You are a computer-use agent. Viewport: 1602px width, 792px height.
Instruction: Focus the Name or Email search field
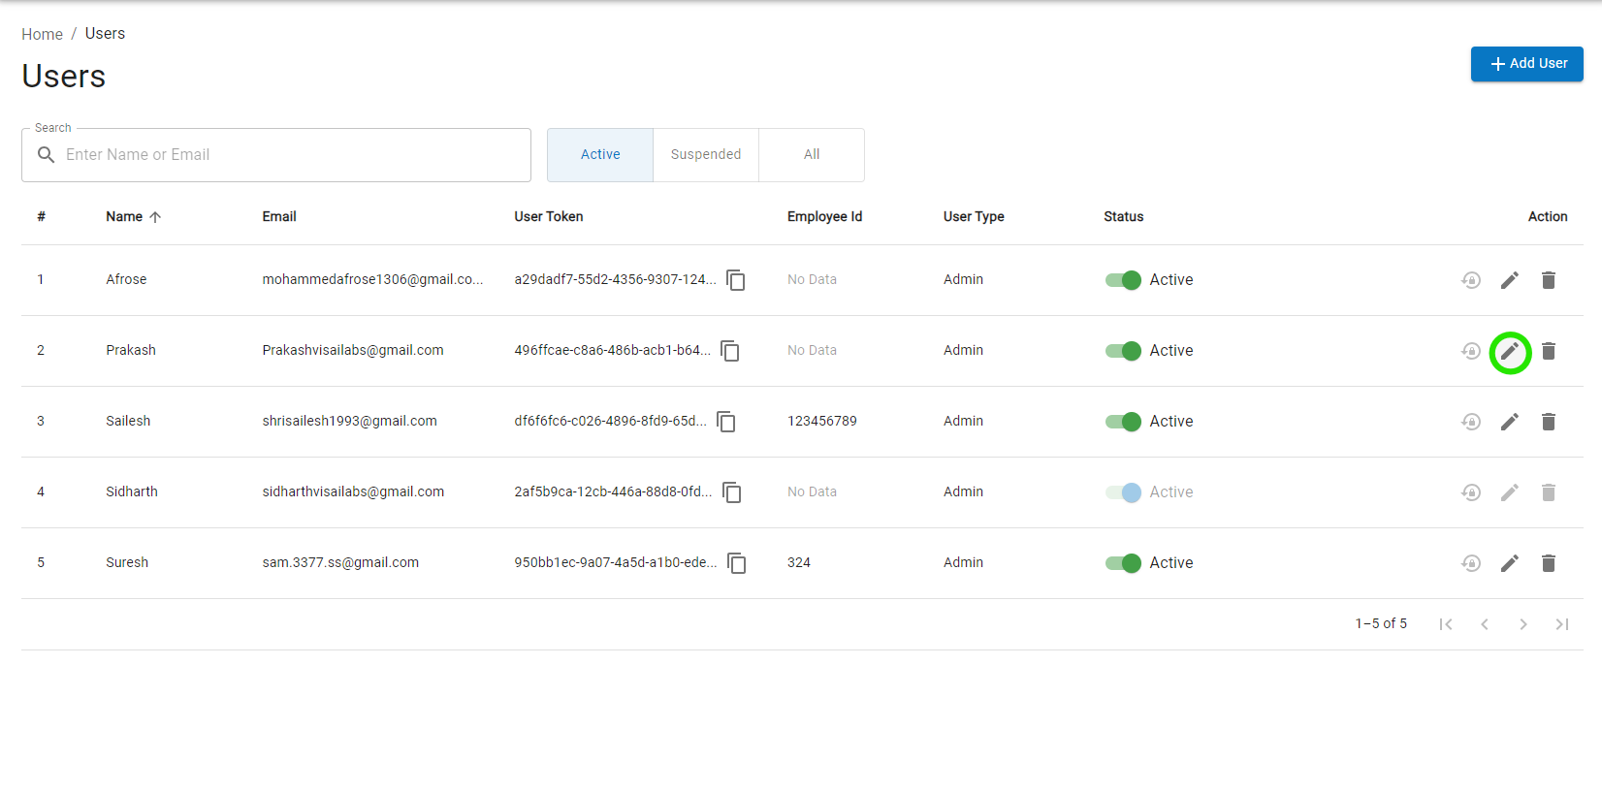point(291,155)
